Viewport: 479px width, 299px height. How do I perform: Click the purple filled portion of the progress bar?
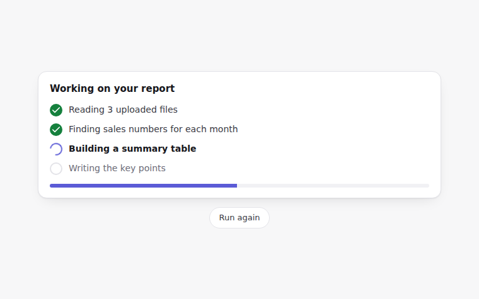click(x=143, y=186)
